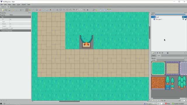Select the Offset Layers move tool
The image size is (187, 105).
pos(88,10)
